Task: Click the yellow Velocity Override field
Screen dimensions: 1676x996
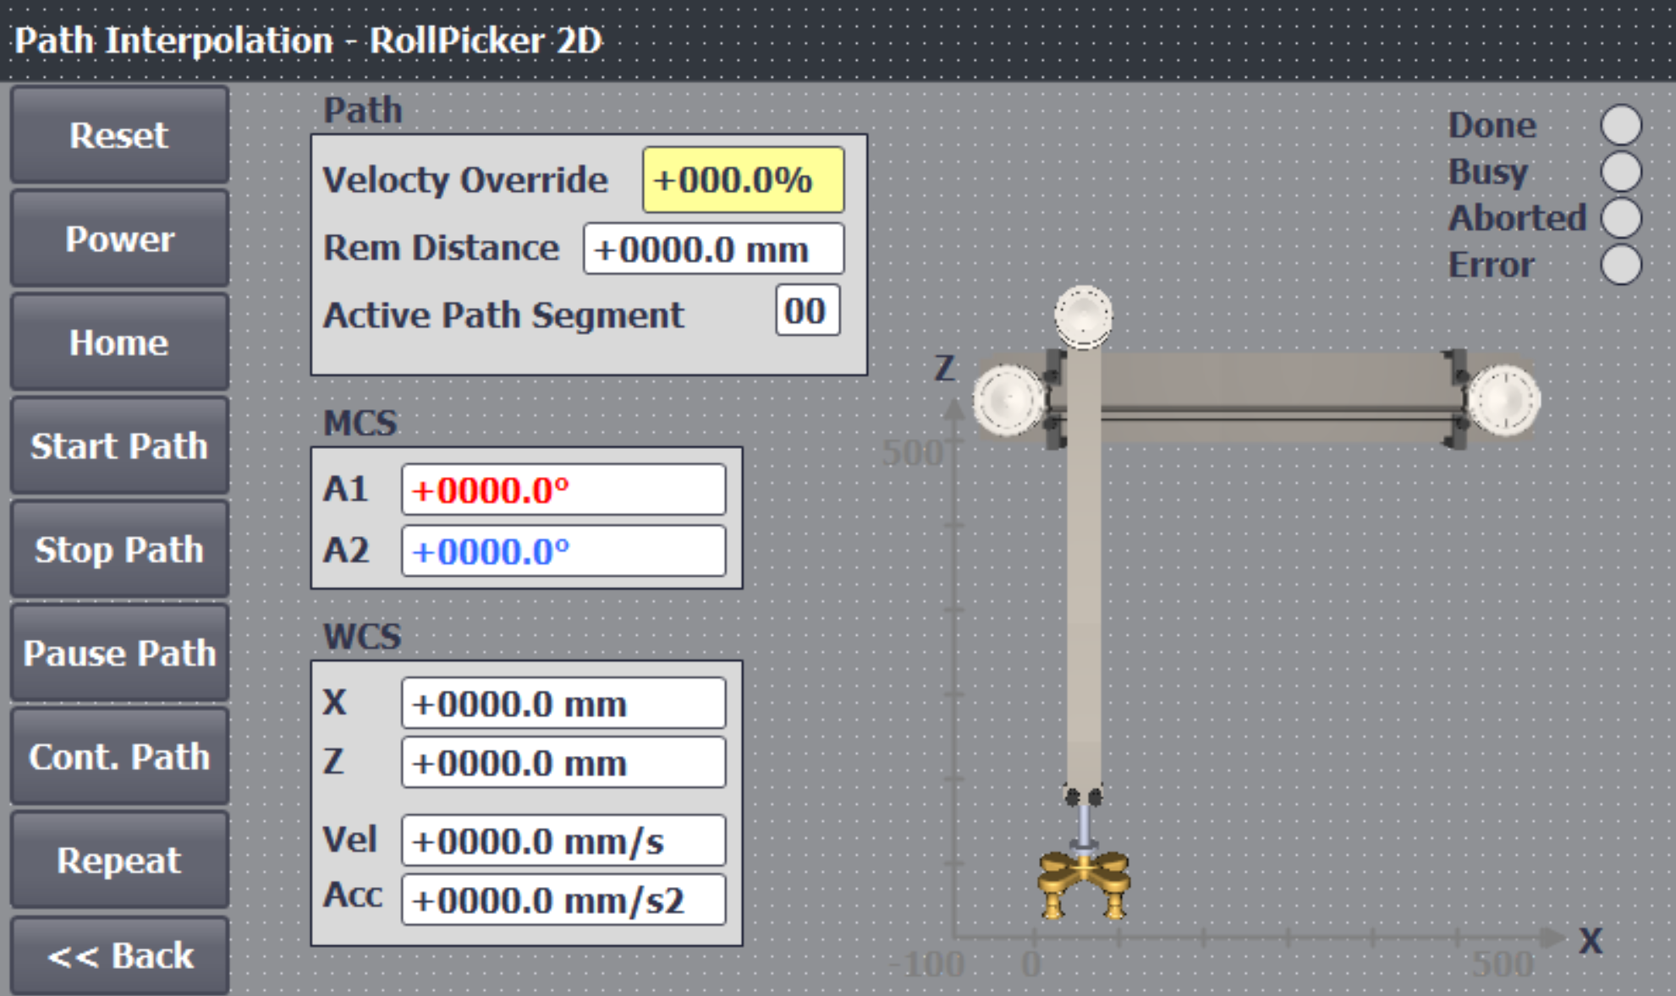Action: click(x=743, y=180)
